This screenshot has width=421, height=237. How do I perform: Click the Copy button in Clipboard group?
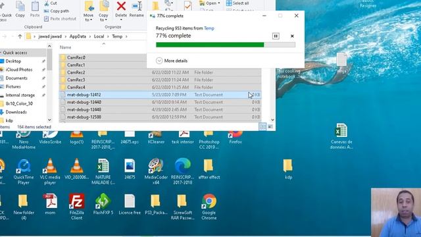[x=20, y=9]
